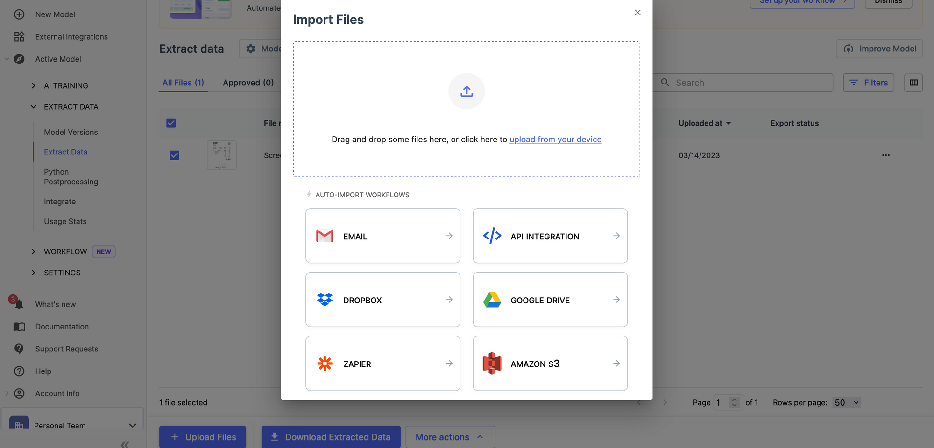Expand the WORKFLOW section
This screenshot has width=934, height=448.
click(x=33, y=252)
